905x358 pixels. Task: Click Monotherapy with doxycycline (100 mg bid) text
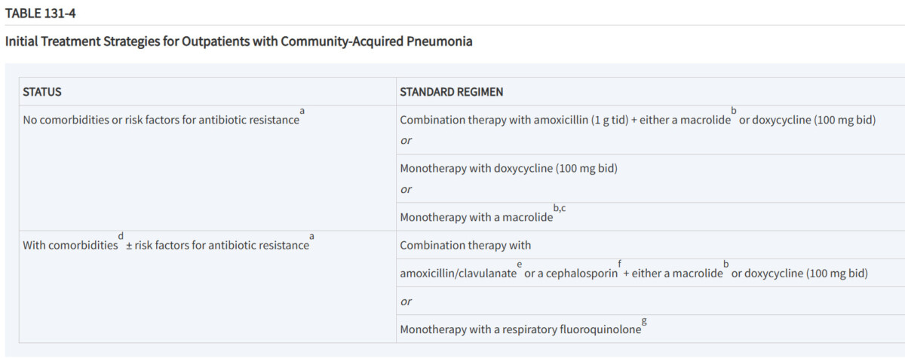pyautogui.click(x=508, y=168)
